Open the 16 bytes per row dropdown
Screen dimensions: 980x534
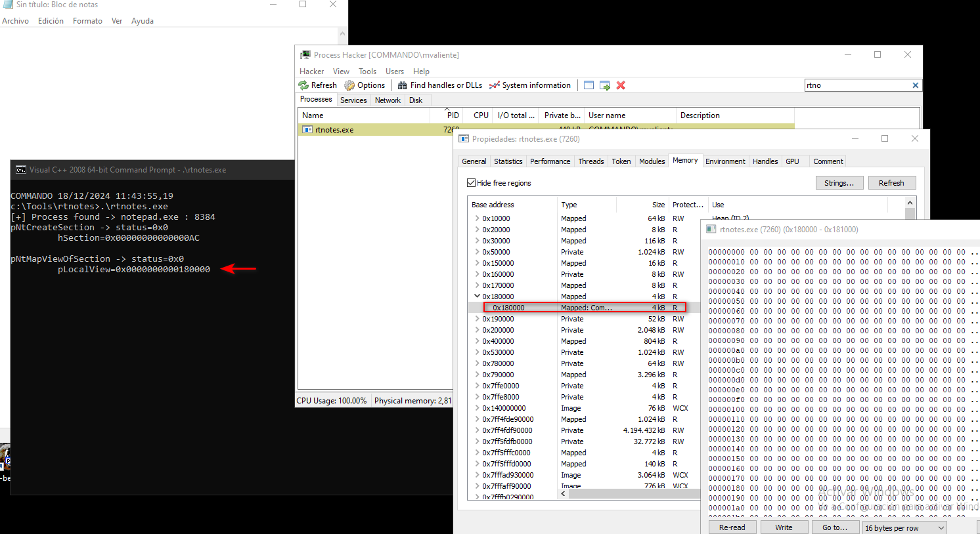click(x=904, y=528)
